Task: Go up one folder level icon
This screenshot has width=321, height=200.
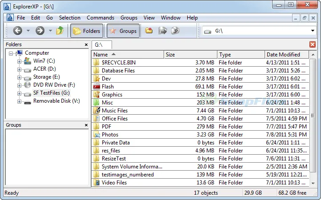Action: (x=60, y=31)
